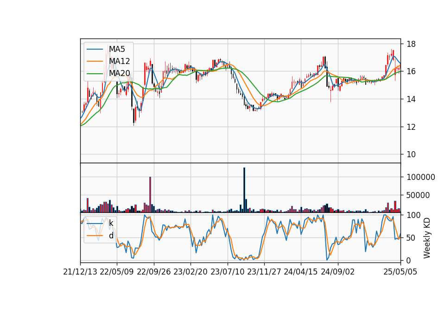
Task: Click the 23/11/27 date tick label
Action: pyautogui.click(x=264, y=272)
